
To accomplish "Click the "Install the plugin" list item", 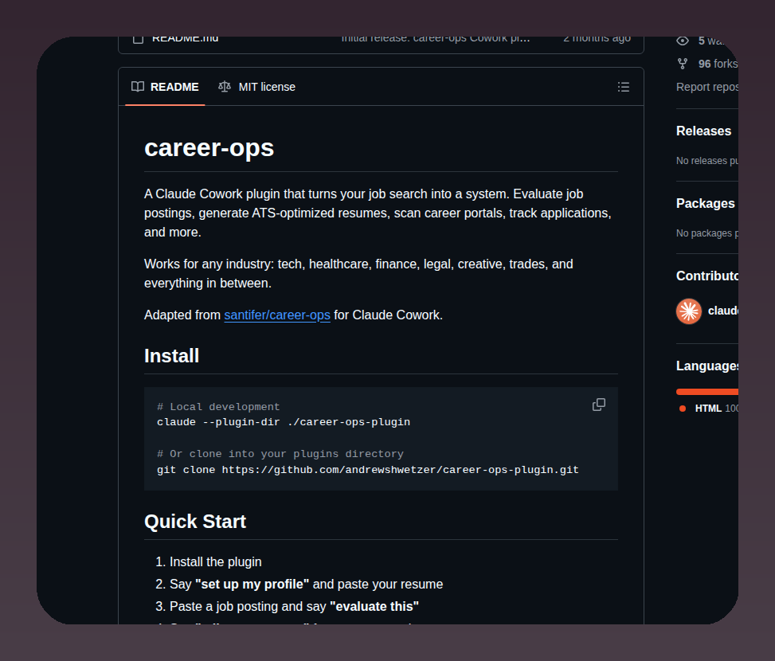I will point(216,562).
